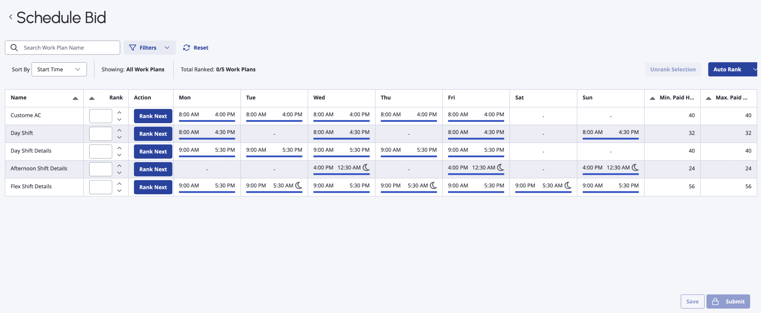Increase rank for Custome AC

[x=119, y=113]
